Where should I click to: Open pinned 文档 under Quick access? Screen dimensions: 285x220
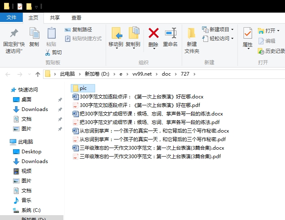[x=22, y=119]
